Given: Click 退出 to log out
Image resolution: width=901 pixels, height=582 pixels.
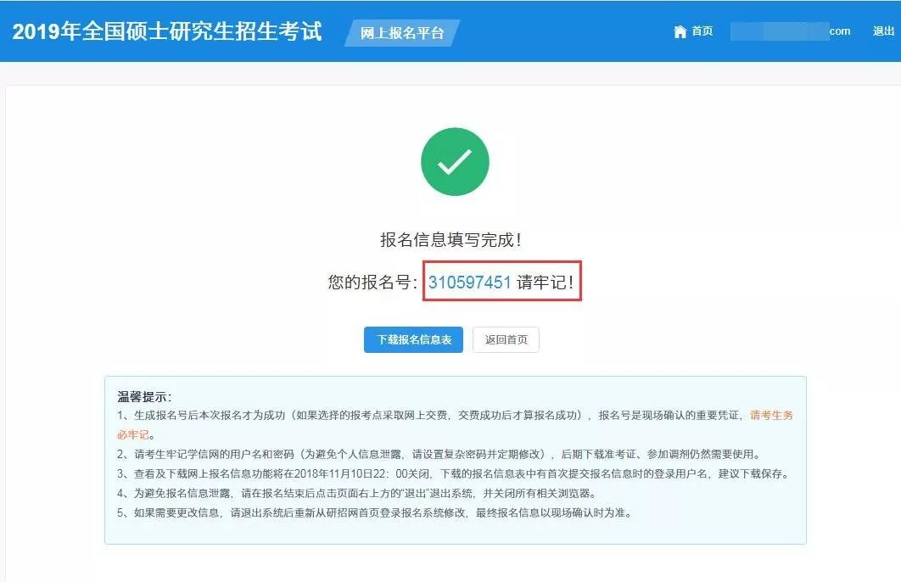Looking at the screenshot, I should tap(883, 31).
